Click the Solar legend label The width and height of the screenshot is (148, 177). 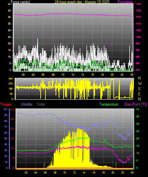point(41,104)
